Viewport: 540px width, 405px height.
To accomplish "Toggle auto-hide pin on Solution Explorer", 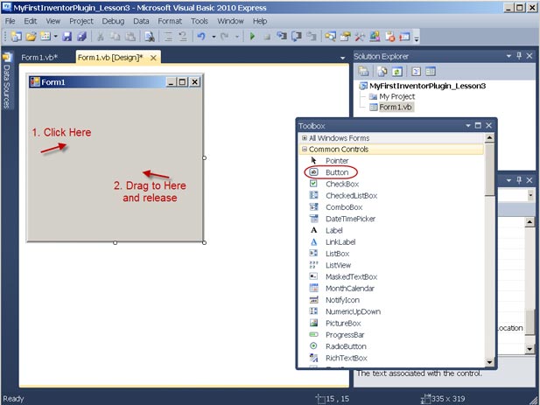I will coord(518,57).
